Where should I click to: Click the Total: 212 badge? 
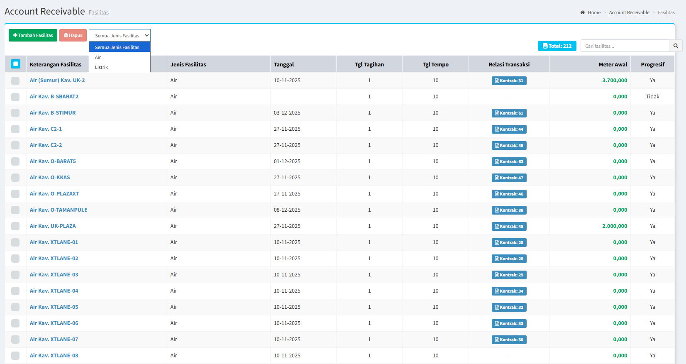[x=557, y=46]
